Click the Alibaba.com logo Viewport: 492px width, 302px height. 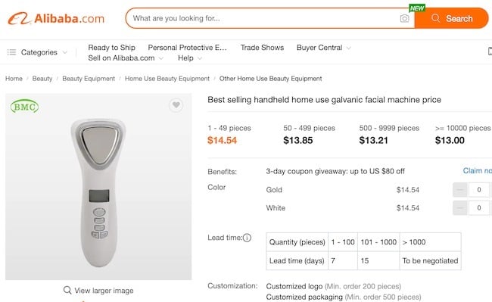[x=56, y=18]
